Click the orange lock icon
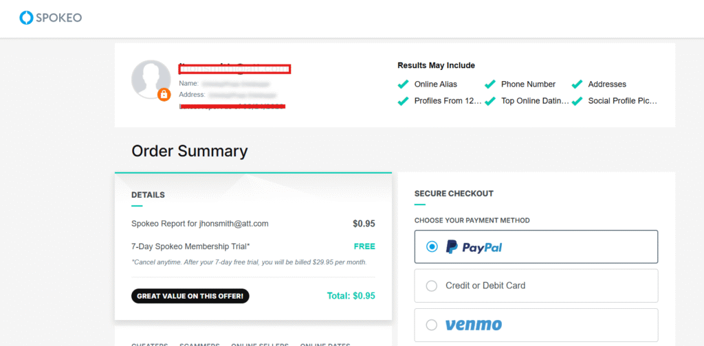This screenshot has width=704, height=346. tap(164, 95)
